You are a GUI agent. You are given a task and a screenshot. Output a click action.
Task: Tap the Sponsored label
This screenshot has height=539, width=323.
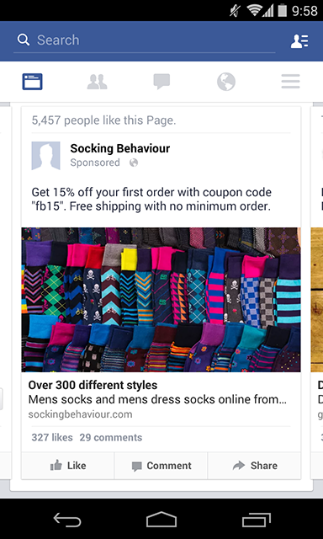coord(95,163)
